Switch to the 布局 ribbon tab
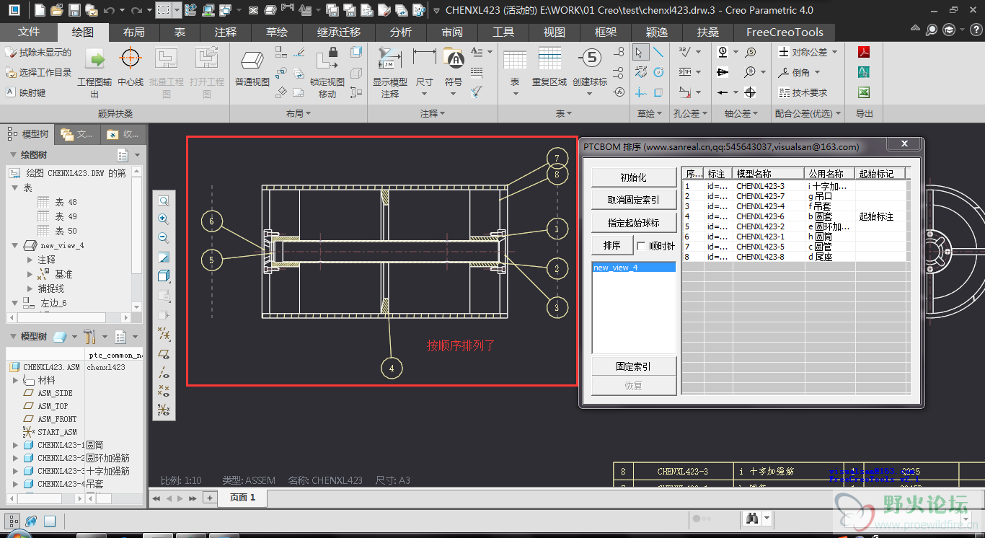Image resolution: width=985 pixels, height=538 pixels. pos(133,32)
